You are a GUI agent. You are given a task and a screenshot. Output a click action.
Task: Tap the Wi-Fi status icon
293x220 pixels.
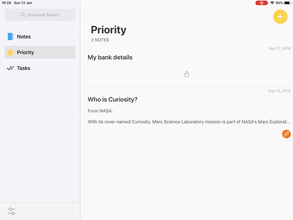[272, 3]
